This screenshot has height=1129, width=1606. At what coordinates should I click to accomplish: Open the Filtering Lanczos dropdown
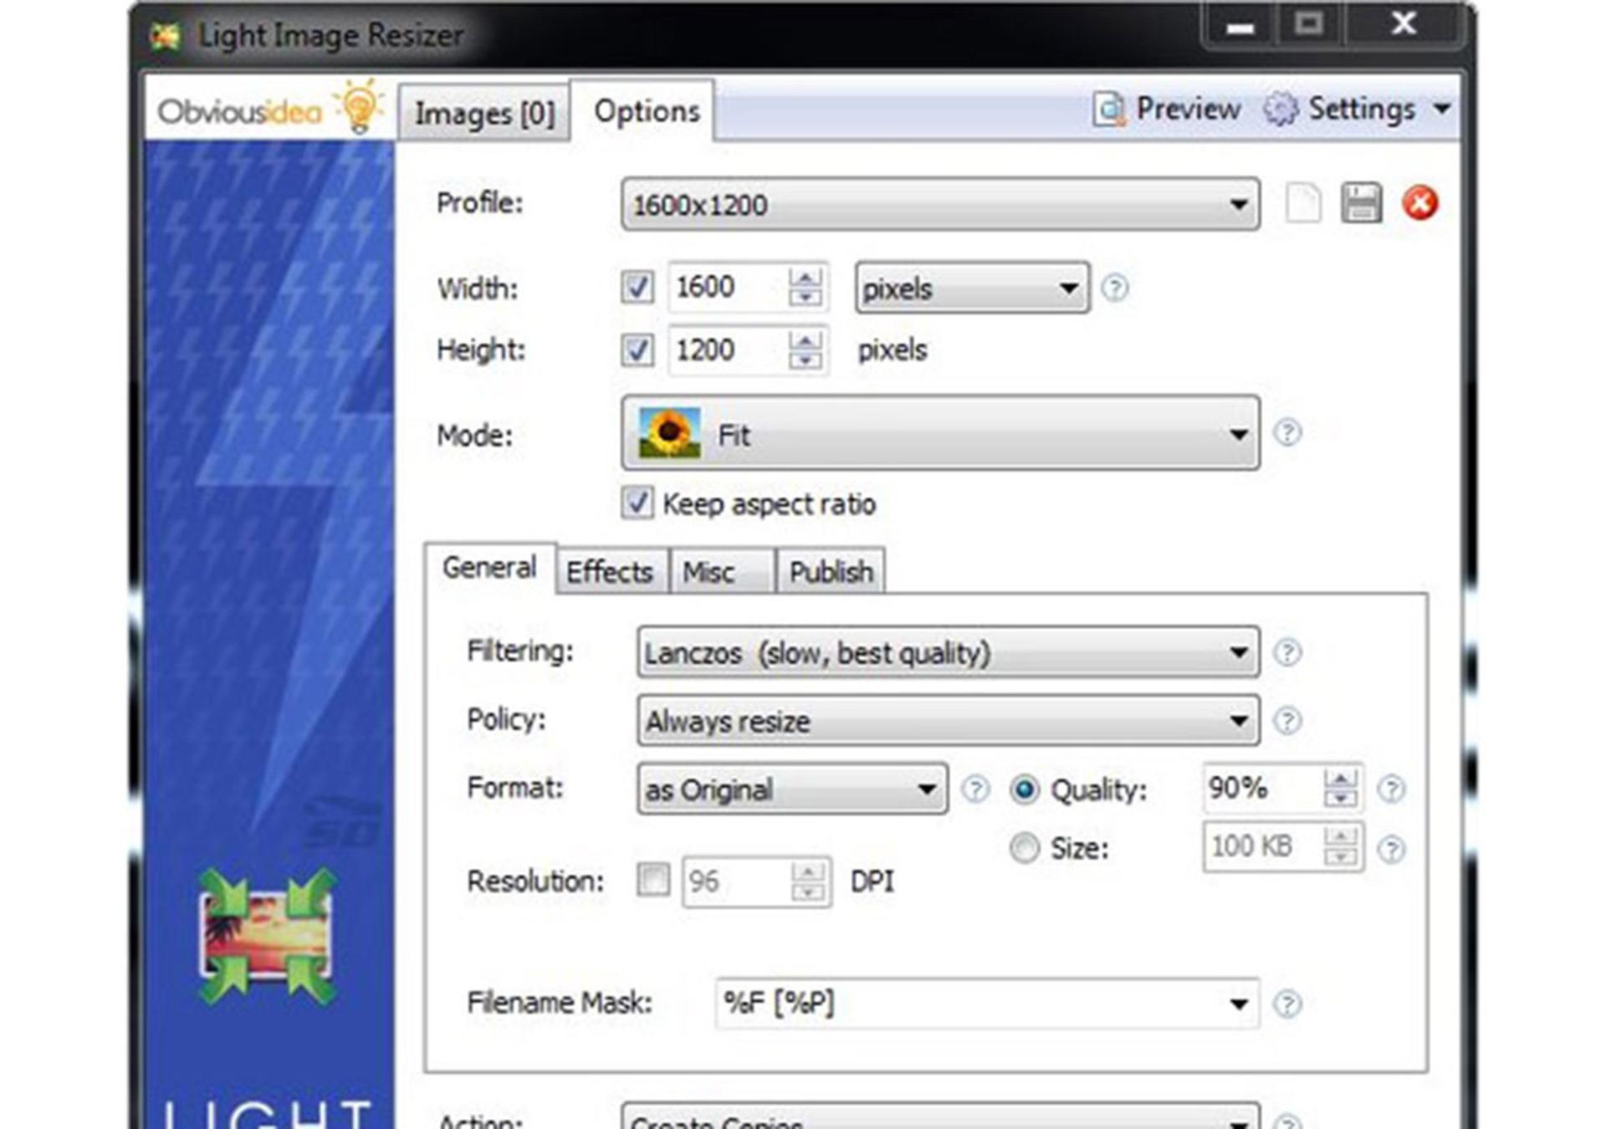pyautogui.click(x=948, y=652)
